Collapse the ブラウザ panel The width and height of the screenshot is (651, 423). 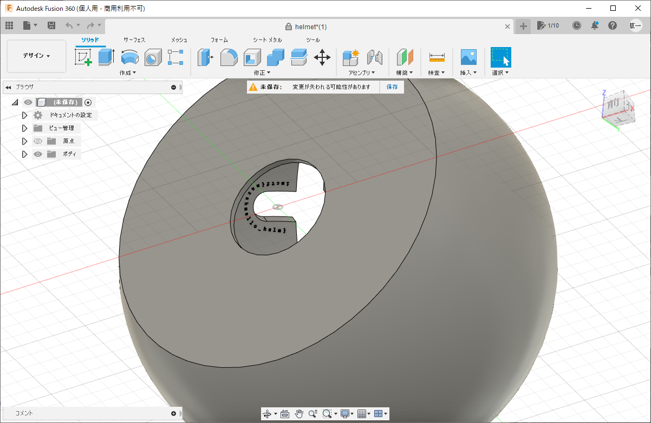click(x=8, y=87)
